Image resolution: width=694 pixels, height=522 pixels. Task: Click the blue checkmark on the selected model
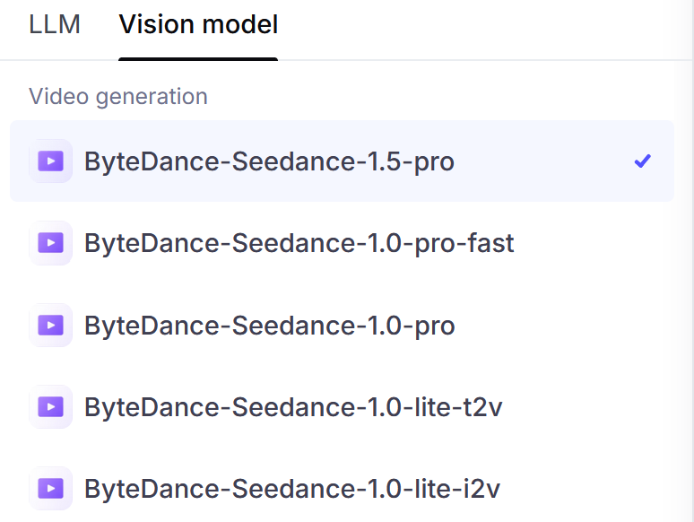pyautogui.click(x=642, y=161)
